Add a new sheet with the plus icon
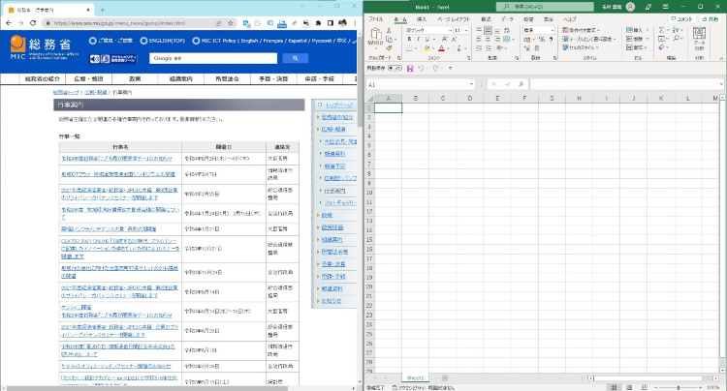Viewport: 727px width, 391px height. 445,378
